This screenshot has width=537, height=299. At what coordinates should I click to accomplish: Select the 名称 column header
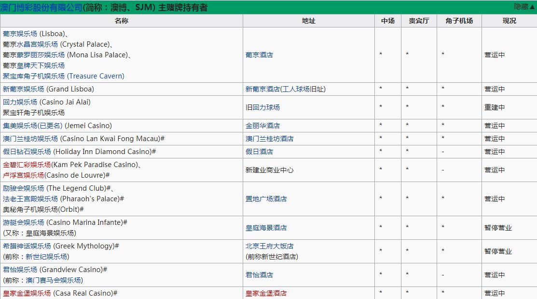(x=122, y=21)
